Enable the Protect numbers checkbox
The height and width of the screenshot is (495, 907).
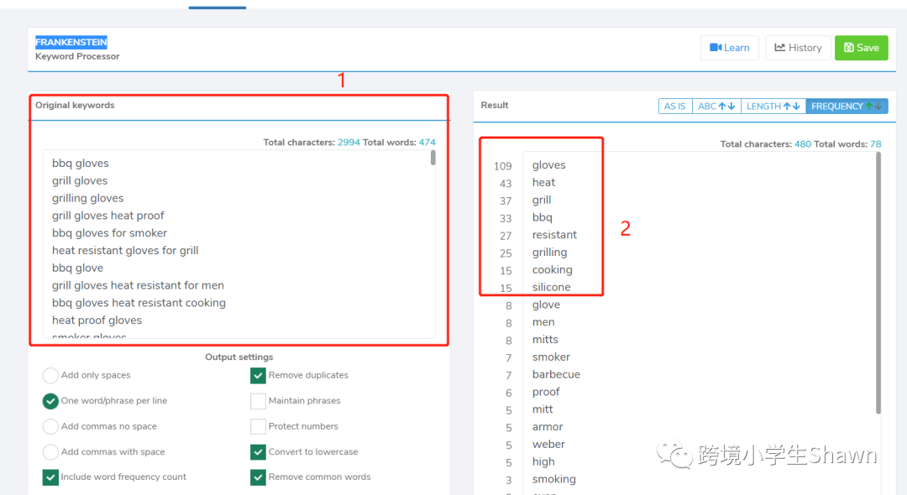pyautogui.click(x=258, y=426)
